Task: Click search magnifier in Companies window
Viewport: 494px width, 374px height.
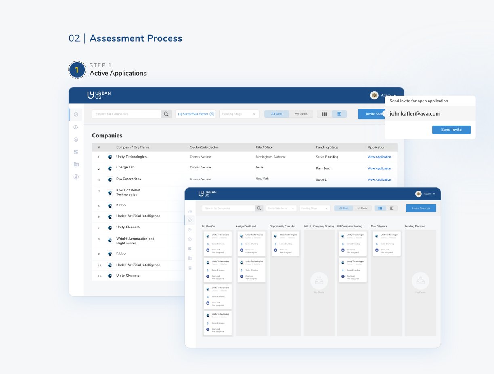Action: tap(166, 114)
